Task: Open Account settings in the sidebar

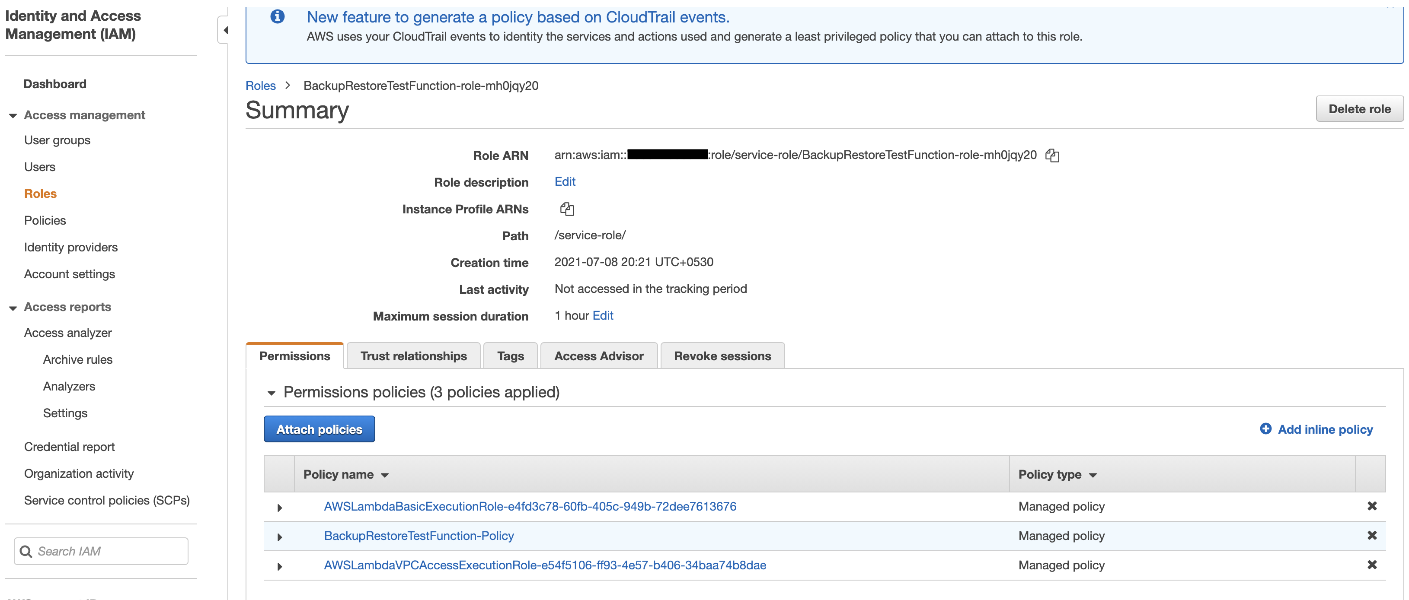Action: [70, 274]
